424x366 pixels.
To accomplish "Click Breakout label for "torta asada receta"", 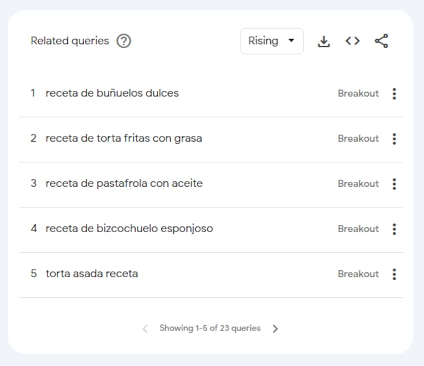I will coord(358,274).
